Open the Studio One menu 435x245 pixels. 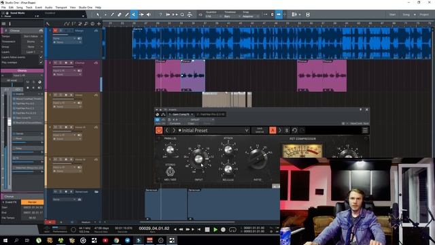[x=86, y=7]
